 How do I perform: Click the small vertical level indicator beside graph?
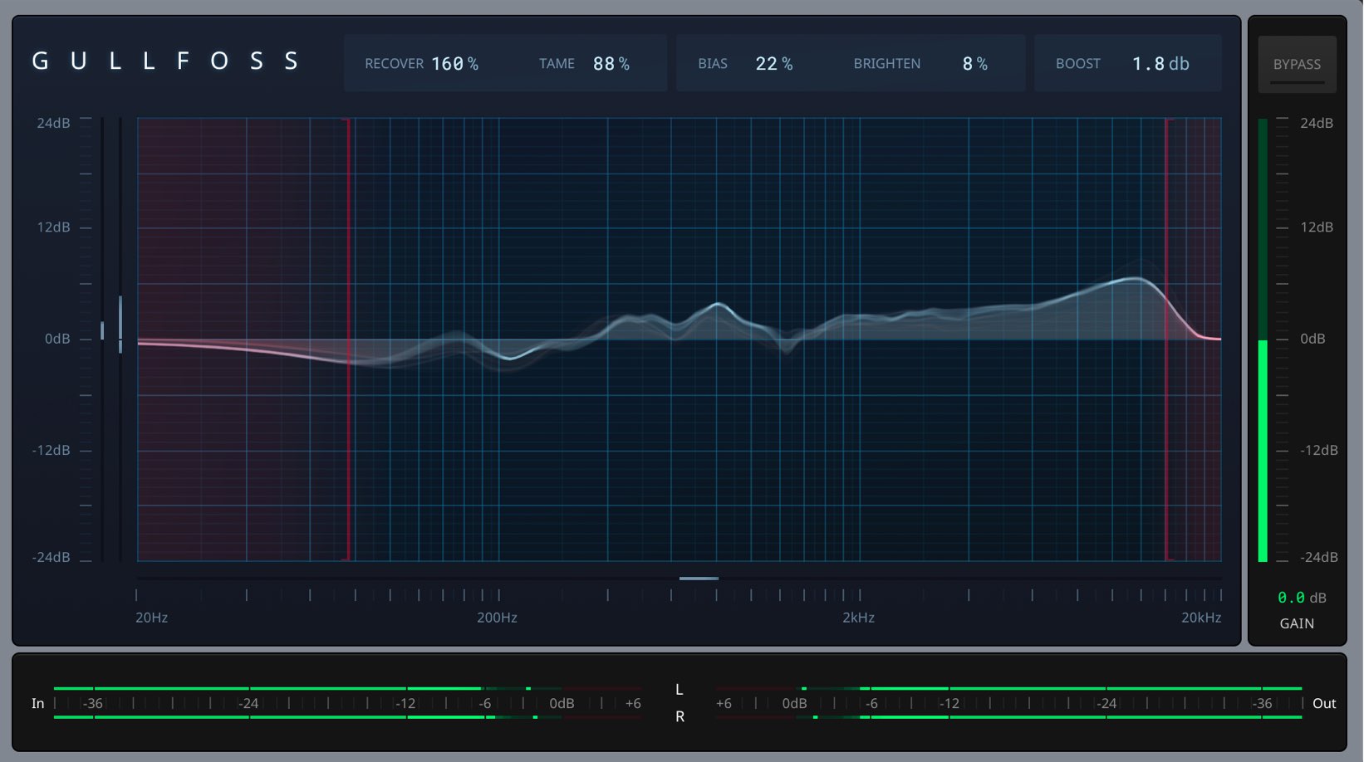click(x=120, y=324)
